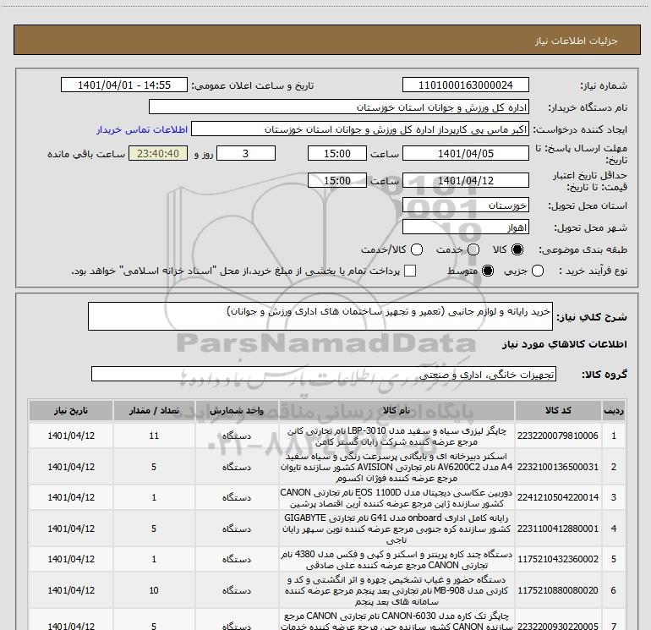Click the جزئیات اطلاعات نیاز header title

pos(576,41)
